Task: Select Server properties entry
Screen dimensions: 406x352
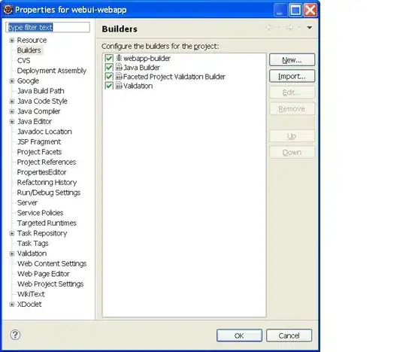Action: (x=27, y=202)
